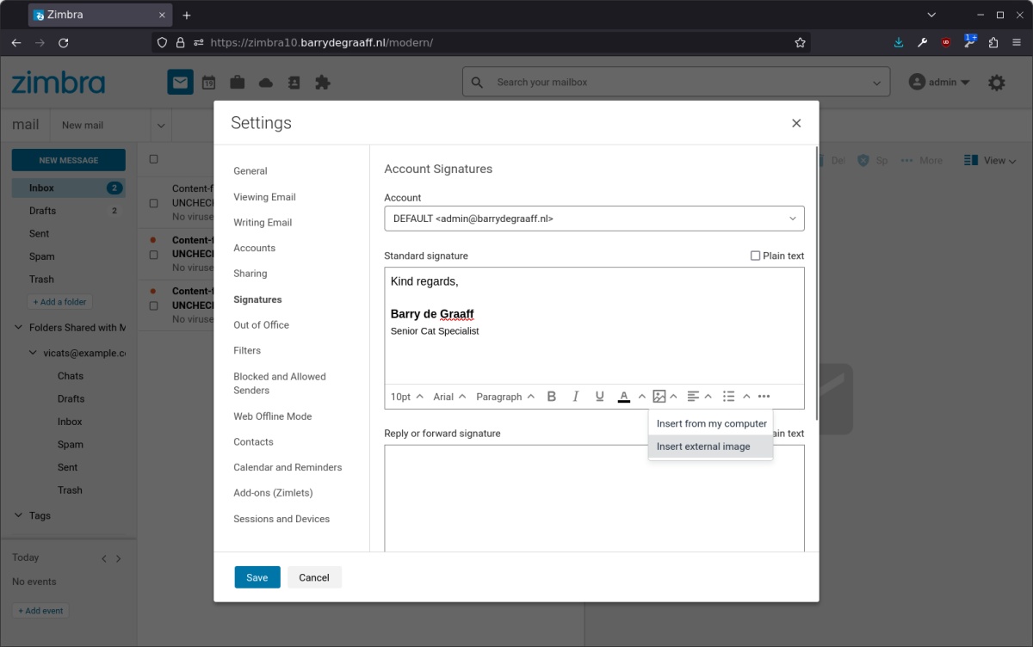Show more editor options ellipsis
Viewport: 1033px width, 647px height.
(x=764, y=397)
